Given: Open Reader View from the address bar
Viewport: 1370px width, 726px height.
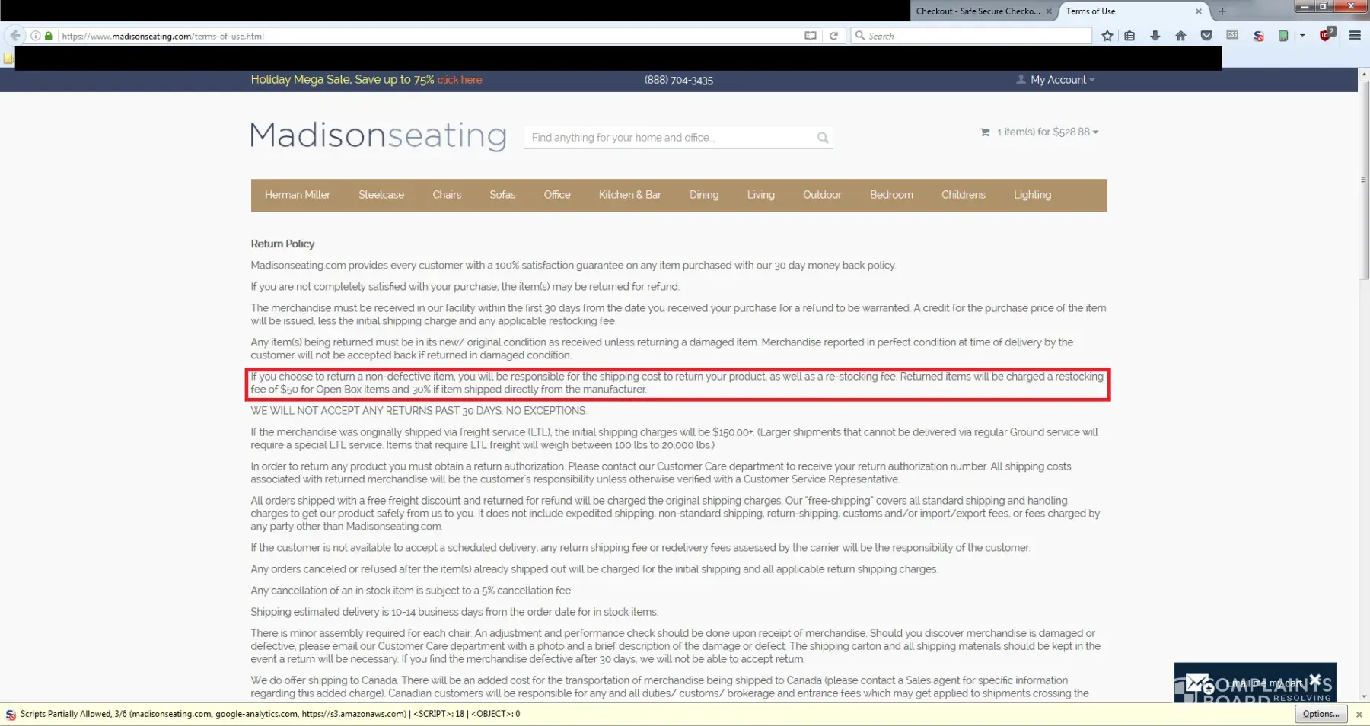Looking at the screenshot, I should 811,36.
